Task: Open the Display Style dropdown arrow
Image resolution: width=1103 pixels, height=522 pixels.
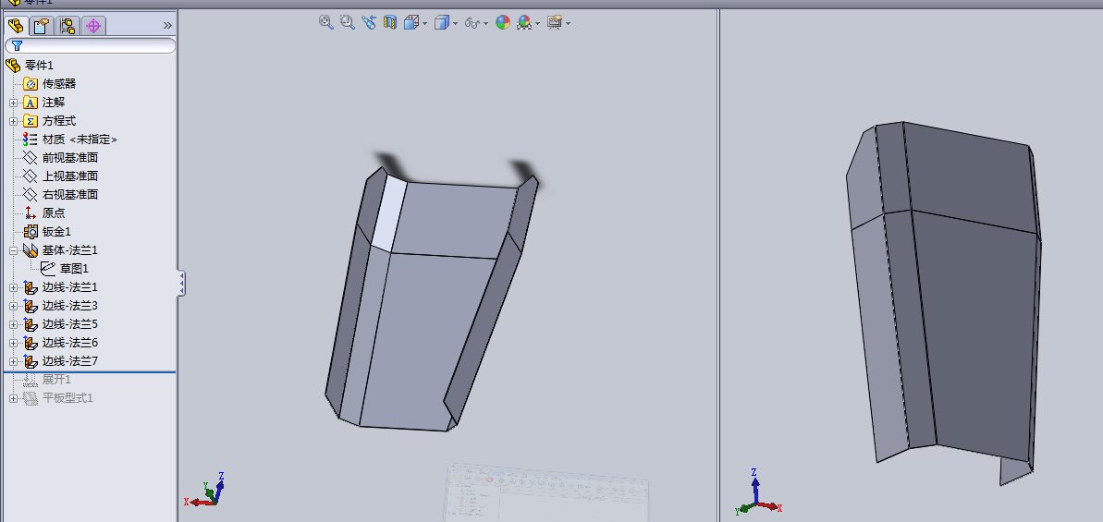Action: [455, 24]
